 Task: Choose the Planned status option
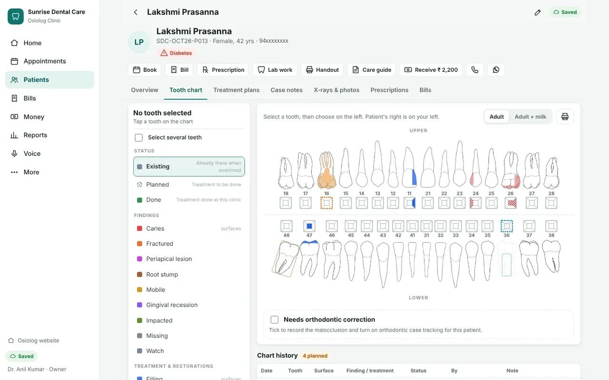(x=189, y=185)
